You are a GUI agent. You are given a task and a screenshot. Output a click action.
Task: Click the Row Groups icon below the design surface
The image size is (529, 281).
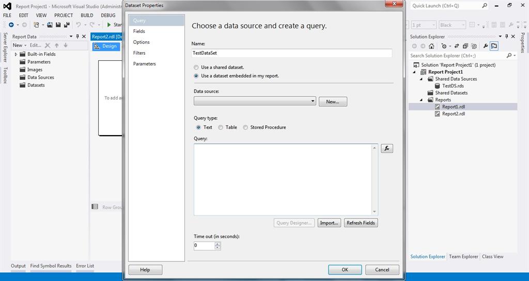(95, 207)
